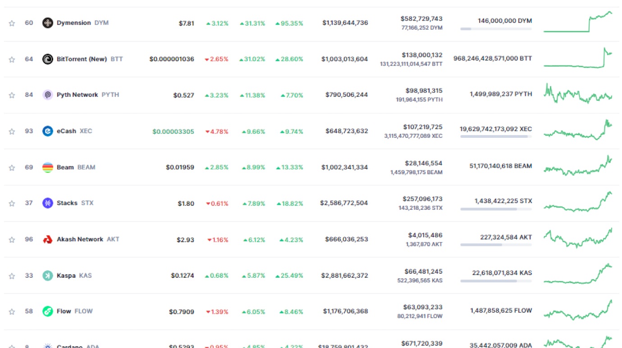Toggle the watchlist star for Stacks

tap(12, 203)
